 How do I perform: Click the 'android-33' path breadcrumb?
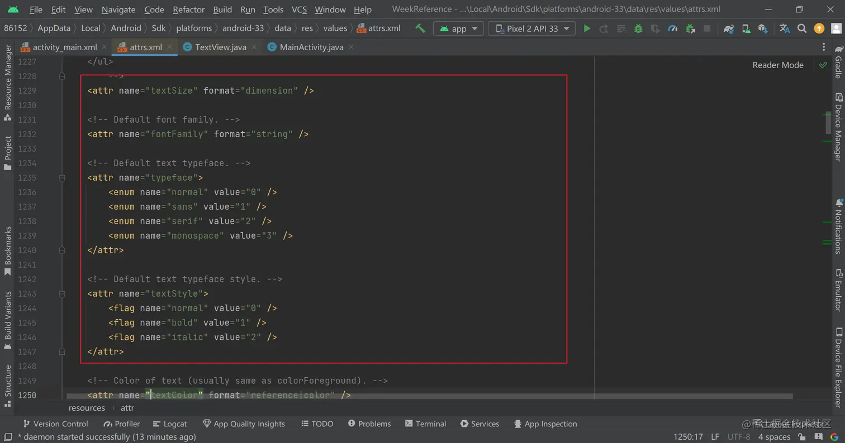pyautogui.click(x=243, y=28)
